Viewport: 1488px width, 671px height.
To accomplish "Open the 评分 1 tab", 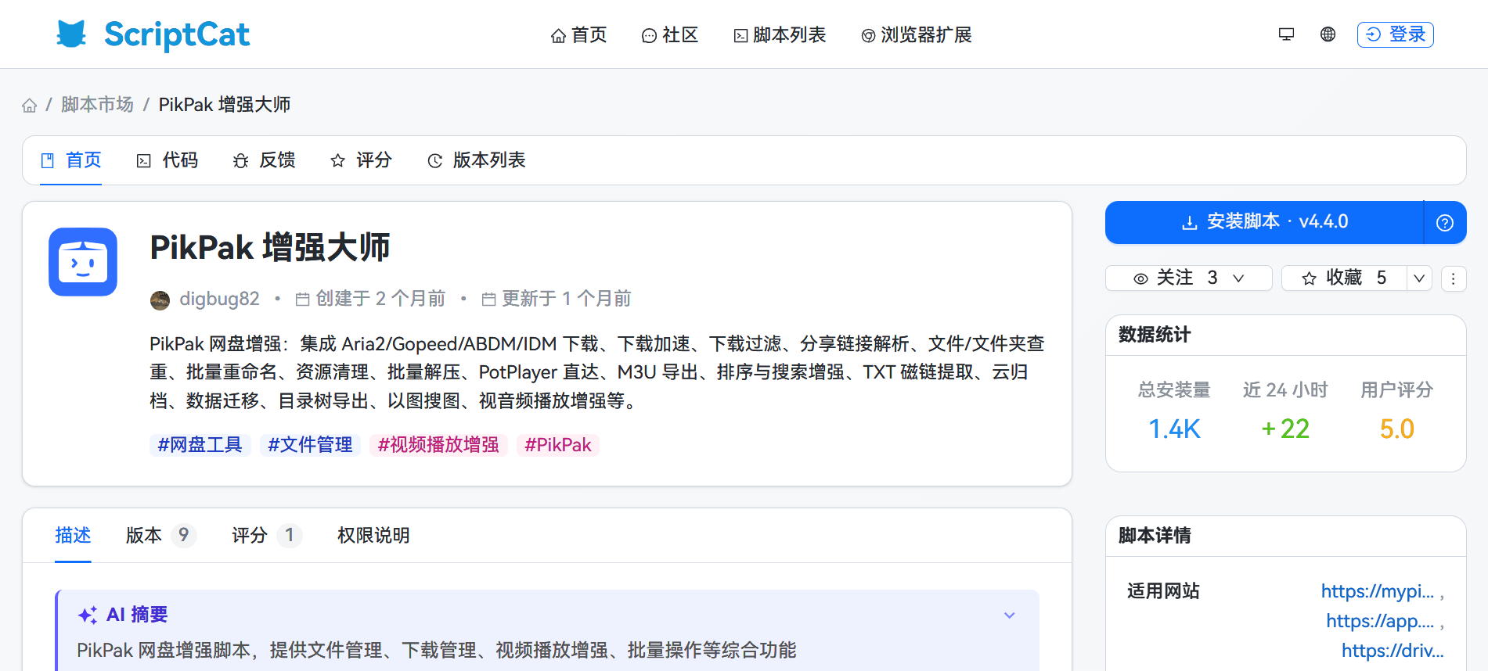I will click(266, 536).
